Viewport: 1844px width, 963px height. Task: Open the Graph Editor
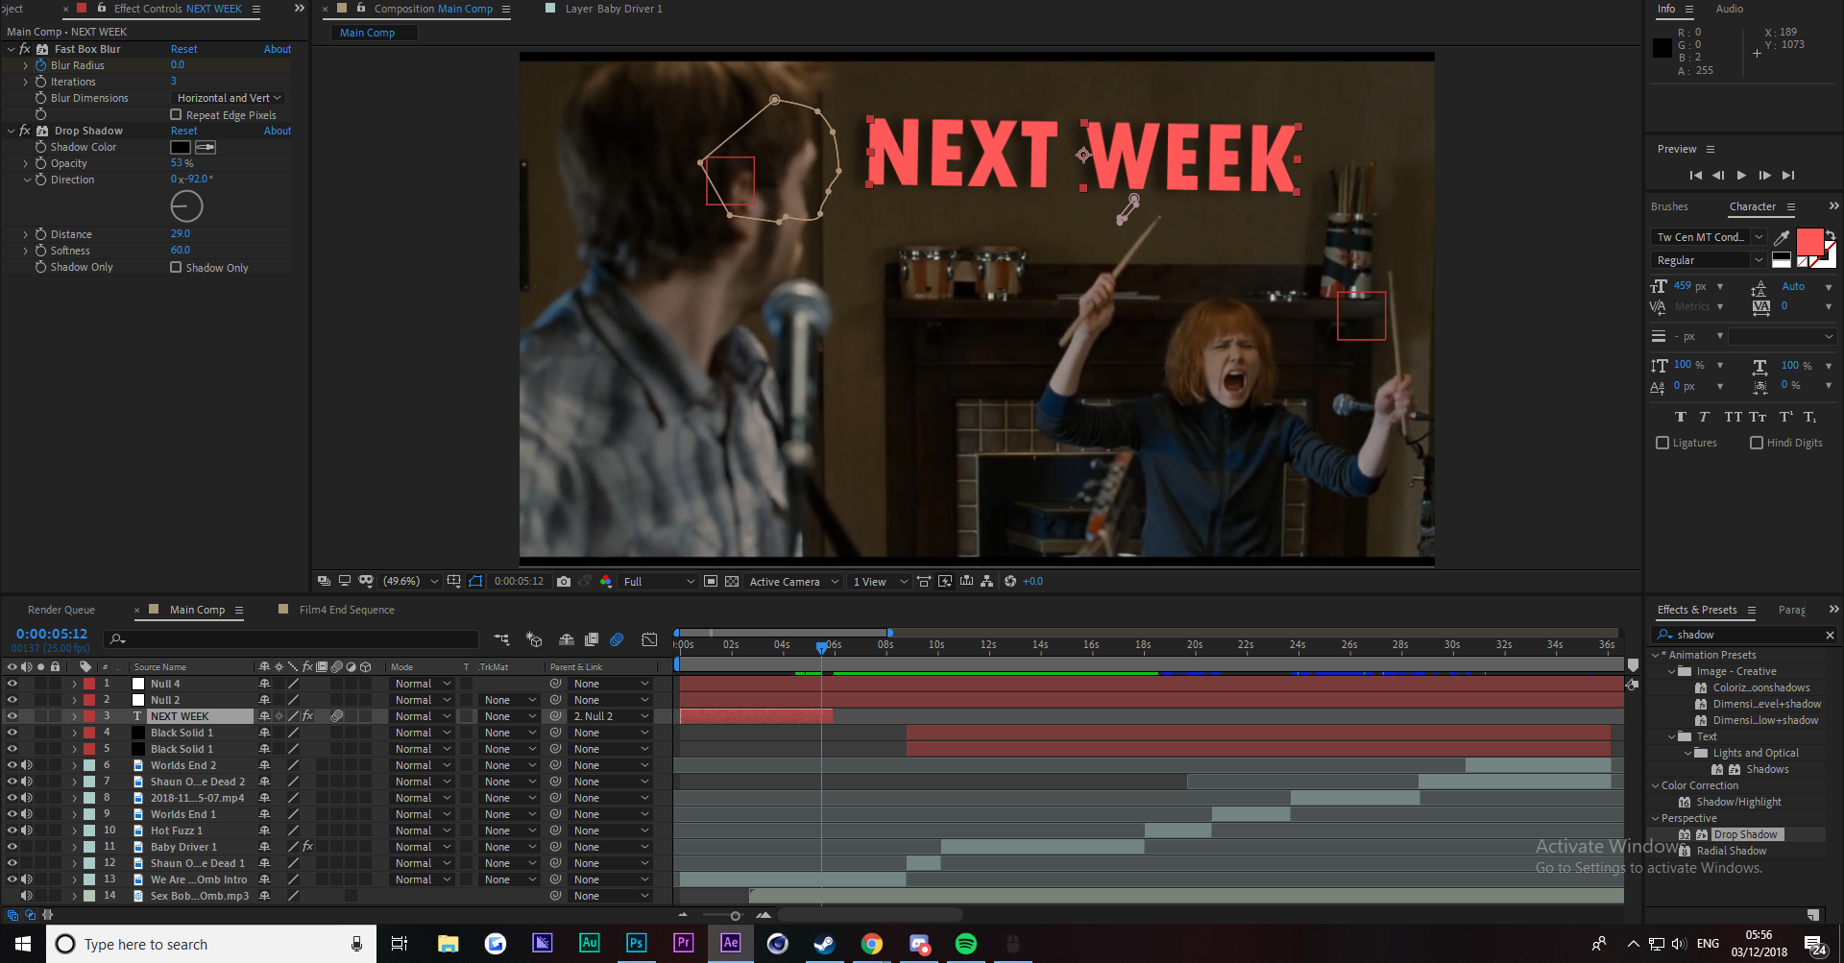point(650,639)
